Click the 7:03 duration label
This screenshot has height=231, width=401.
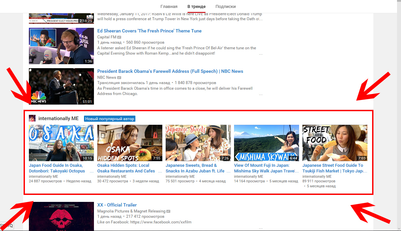pos(362,158)
